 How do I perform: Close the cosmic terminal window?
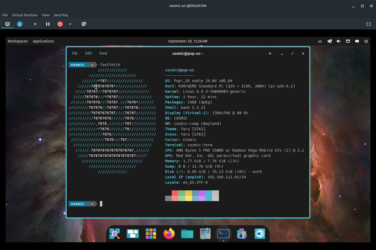point(303,53)
